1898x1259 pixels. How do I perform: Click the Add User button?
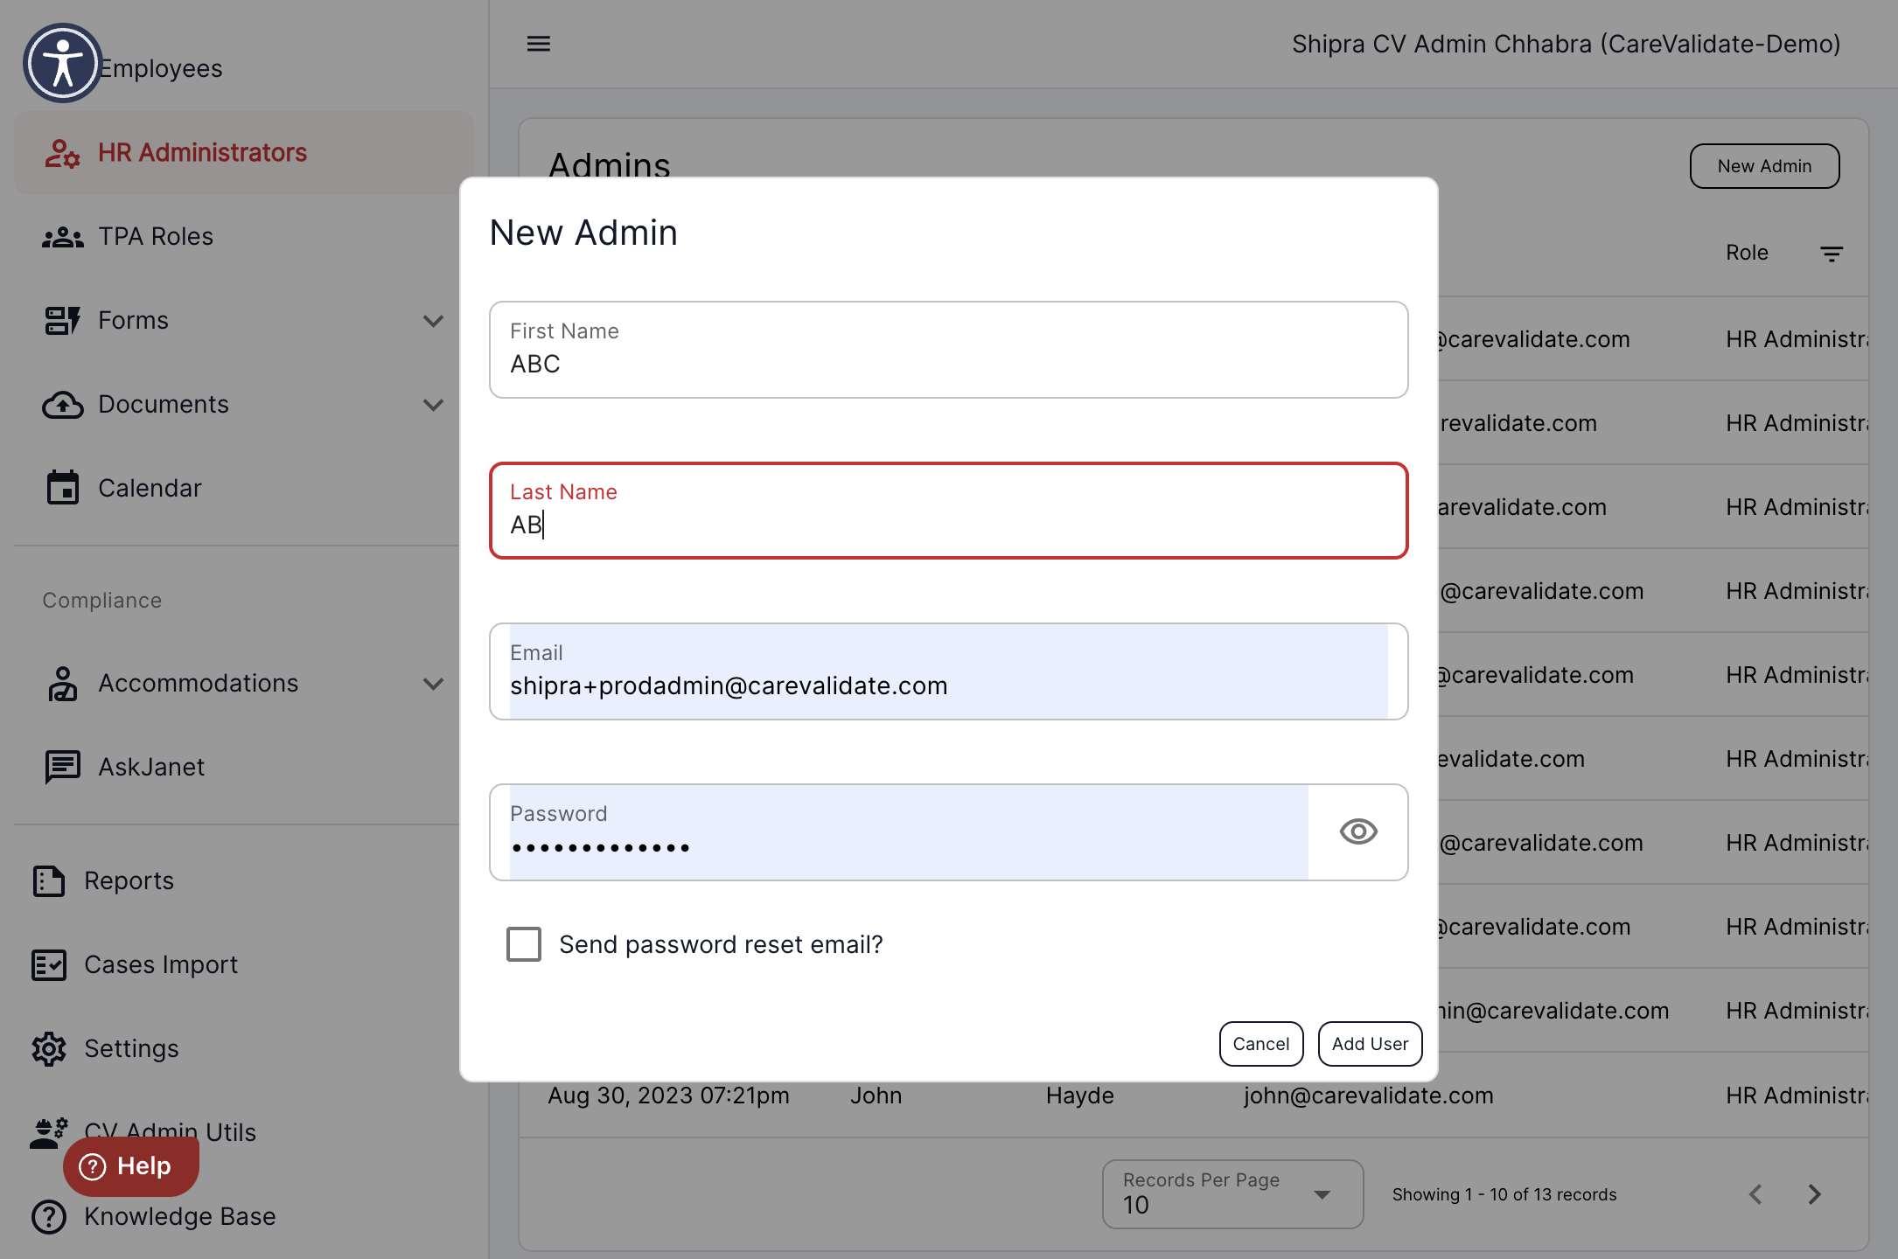(1370, 1044)
